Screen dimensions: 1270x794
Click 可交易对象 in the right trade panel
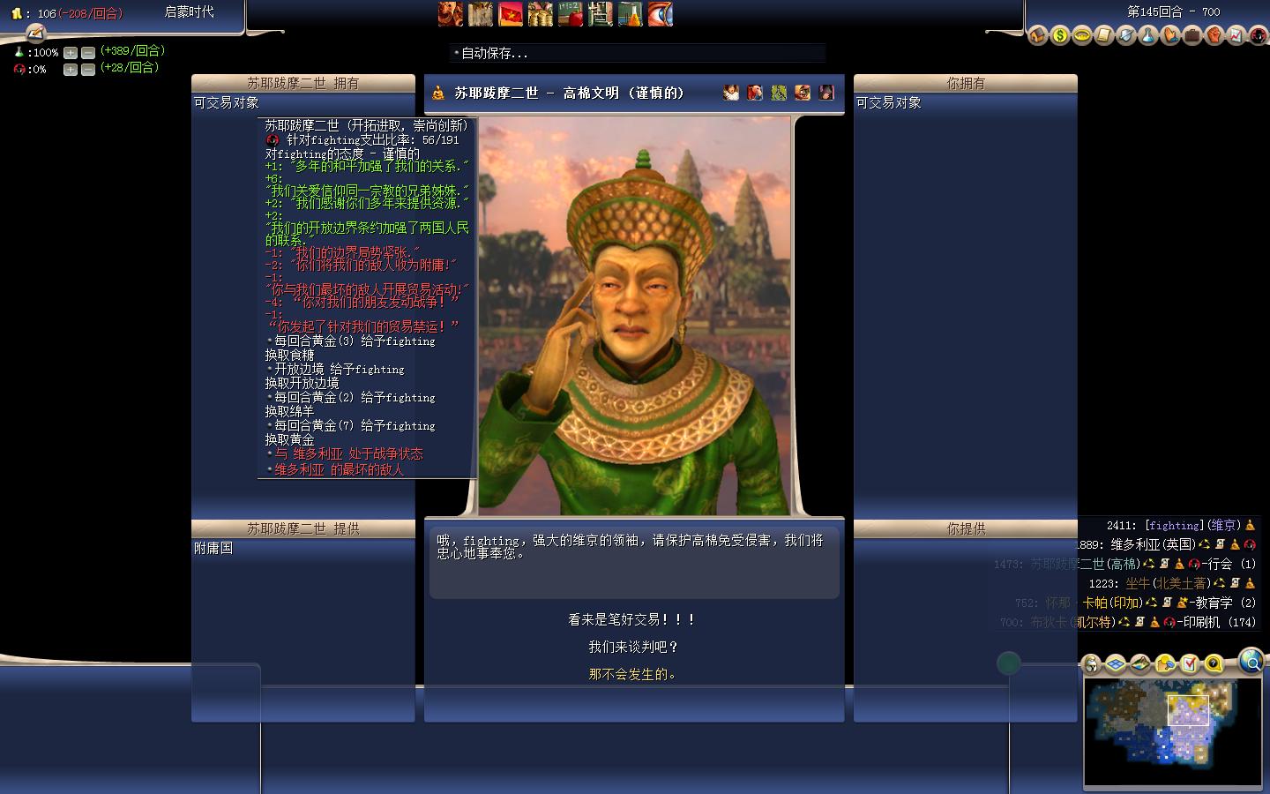(889, 103)
